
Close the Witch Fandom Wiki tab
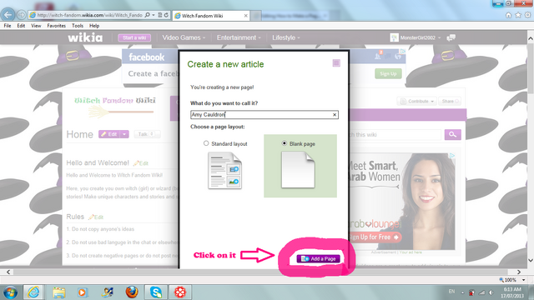[x=245, y=16]
